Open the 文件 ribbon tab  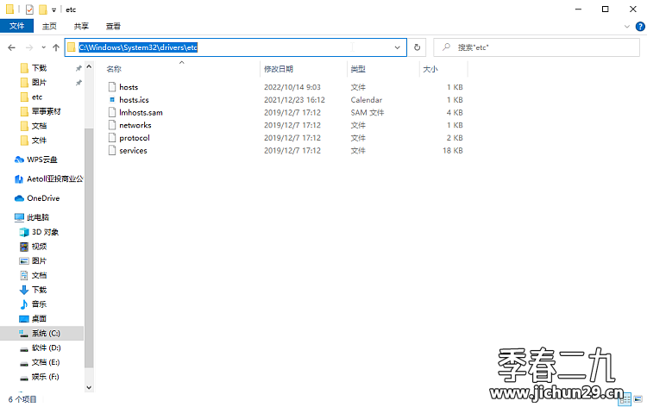16,26
